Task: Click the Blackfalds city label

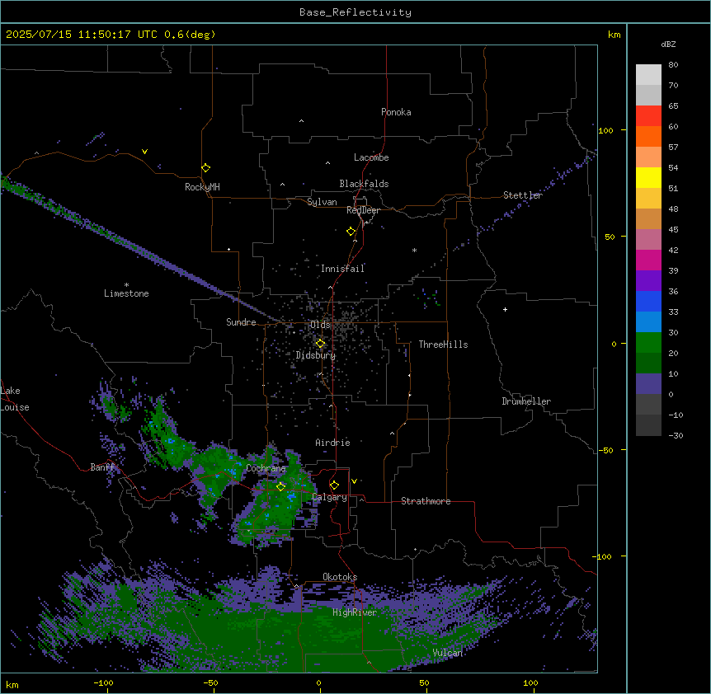Action: [x=364, y=184]
